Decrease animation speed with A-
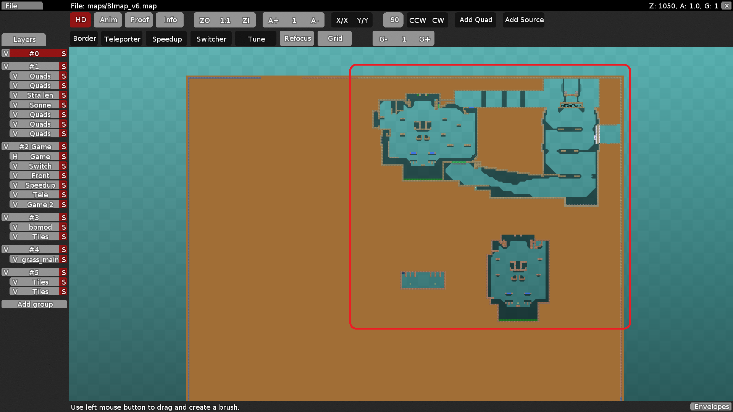This screenshot has height=412, width=733. 315,20
